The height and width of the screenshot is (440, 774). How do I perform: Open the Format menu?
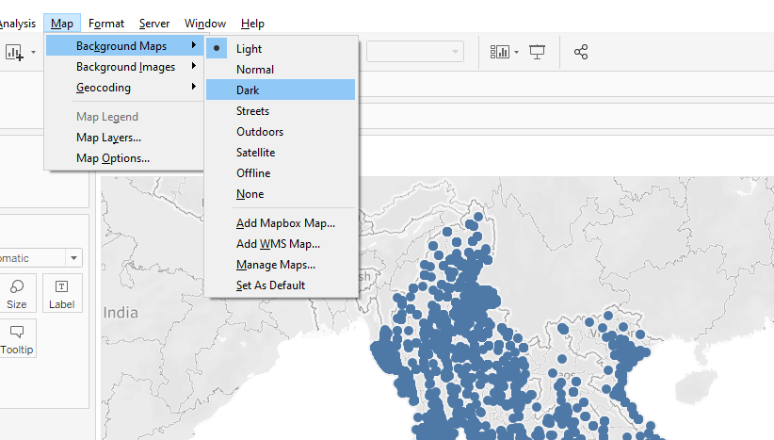[106, 23]
